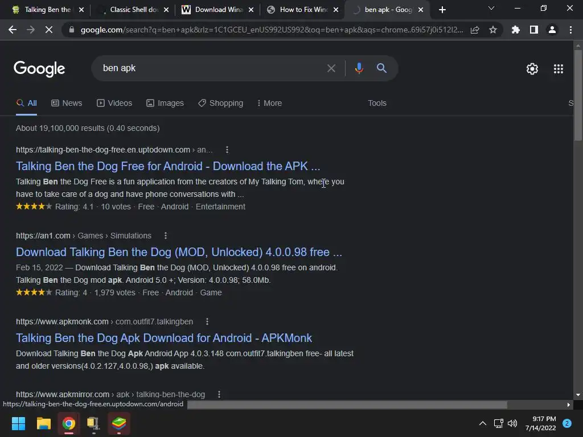The width and height of the screenshot is (583, 437).
Task: Open the Chrome extensions puzzle icon
Action: point(515,30)
